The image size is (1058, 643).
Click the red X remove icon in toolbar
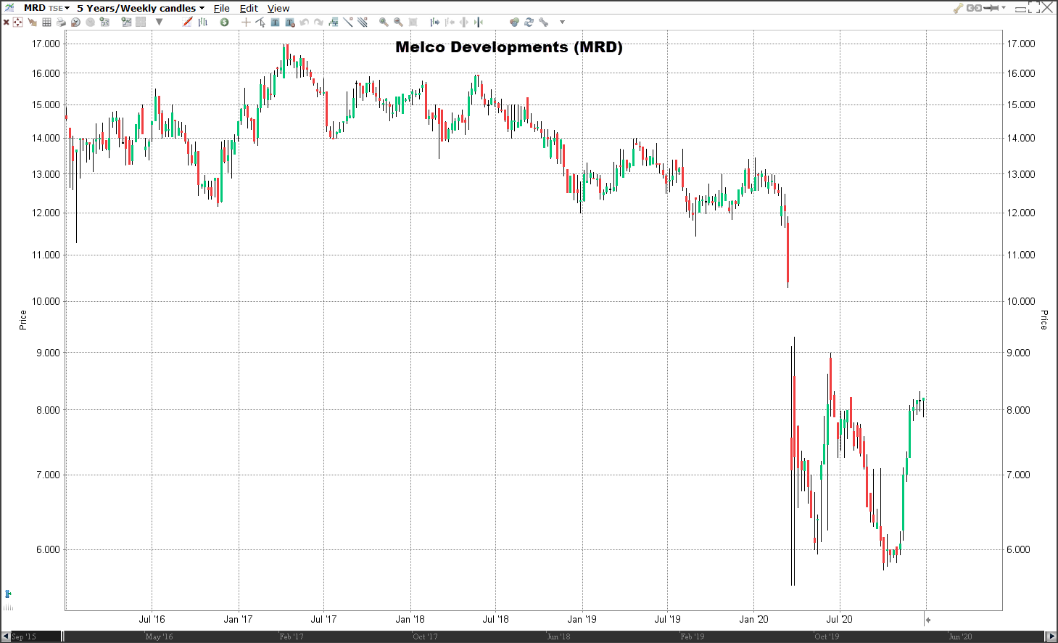(6, 22)
